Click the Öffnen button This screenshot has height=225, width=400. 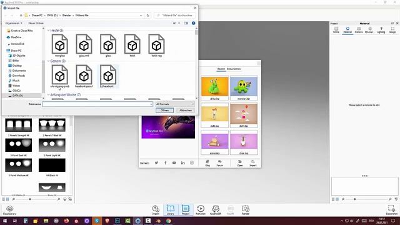point(164,111)
